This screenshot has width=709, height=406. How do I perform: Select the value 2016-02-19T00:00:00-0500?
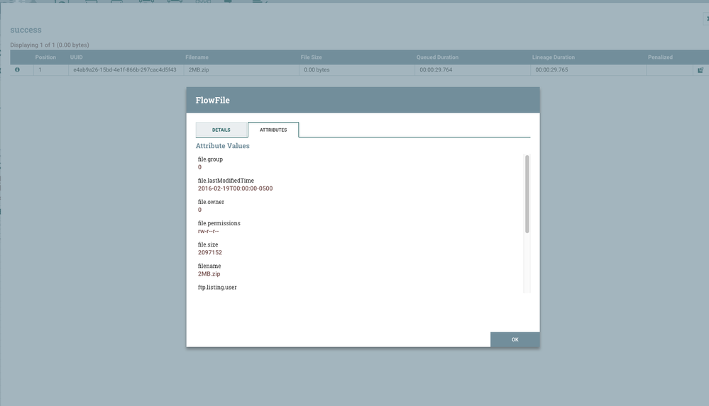pyautogui.click(x=235, y=188)
